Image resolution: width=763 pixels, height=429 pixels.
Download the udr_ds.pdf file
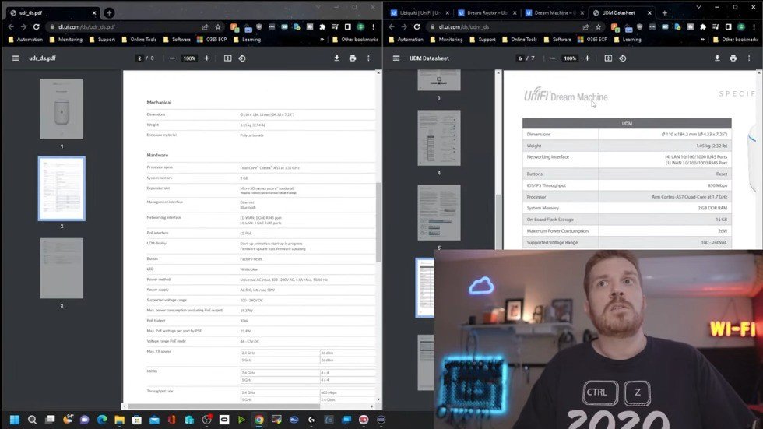336,58
